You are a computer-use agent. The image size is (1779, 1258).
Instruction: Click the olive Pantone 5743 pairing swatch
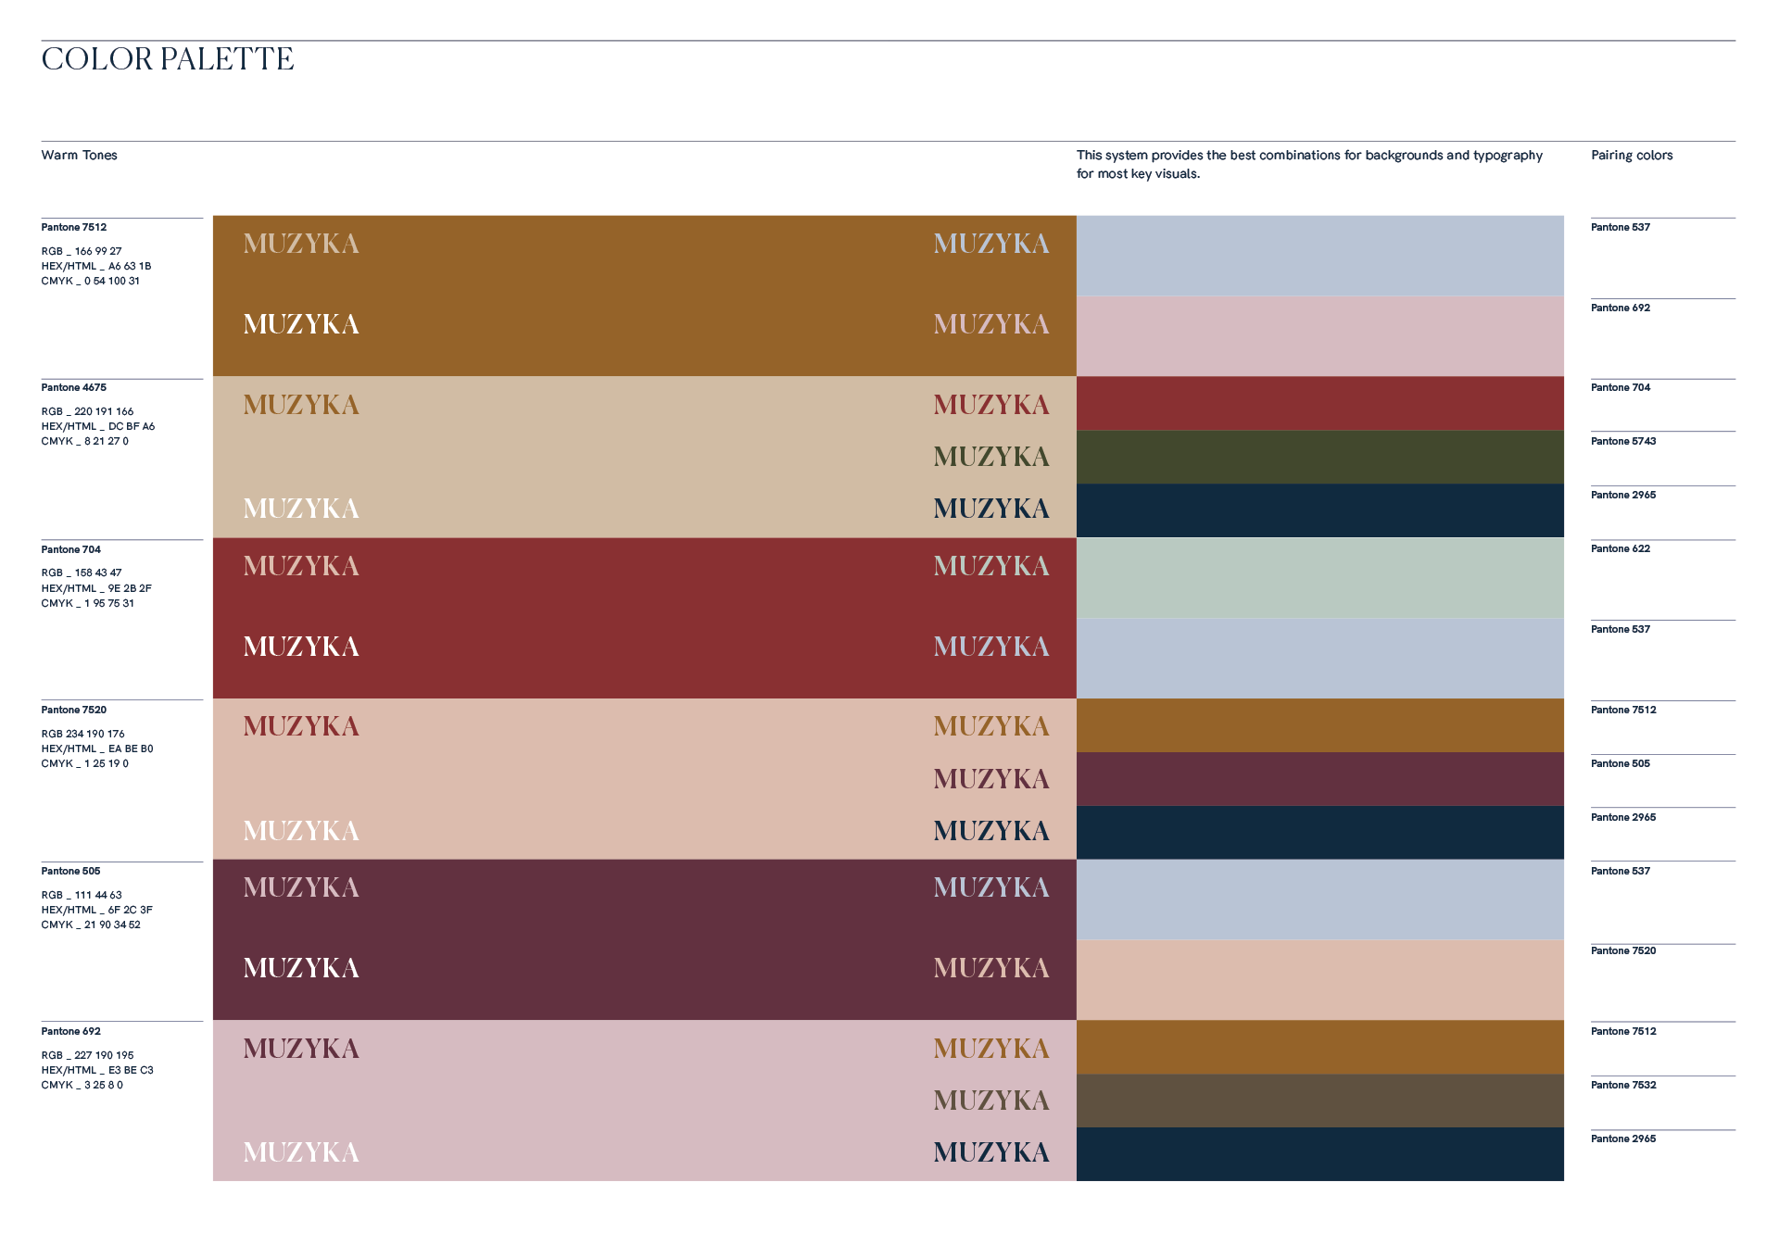pyautogui.click(x=1319, y=457)
